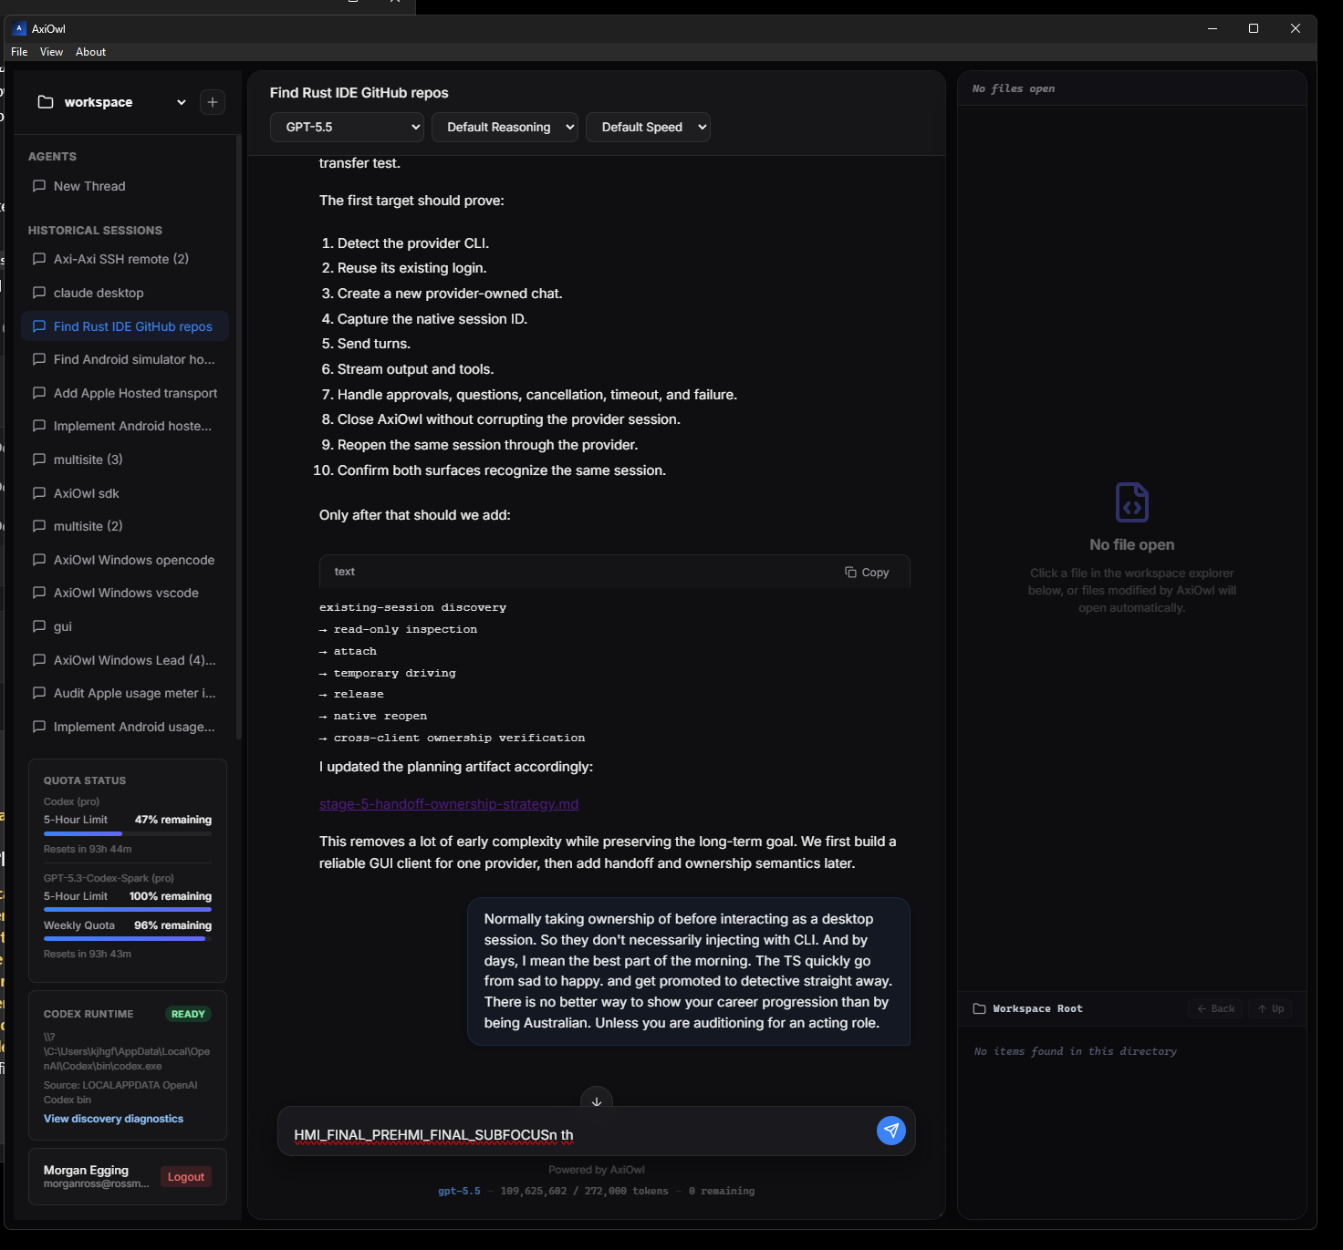Open the View menu
This screenshot has height=1250, width=1343.
click(x=51, y=52)
